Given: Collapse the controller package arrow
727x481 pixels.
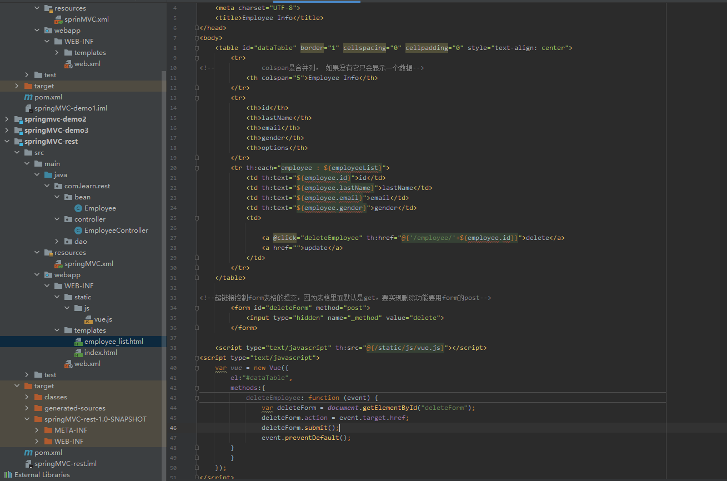Looking at the screenshot, I should [x=57, y=219].
